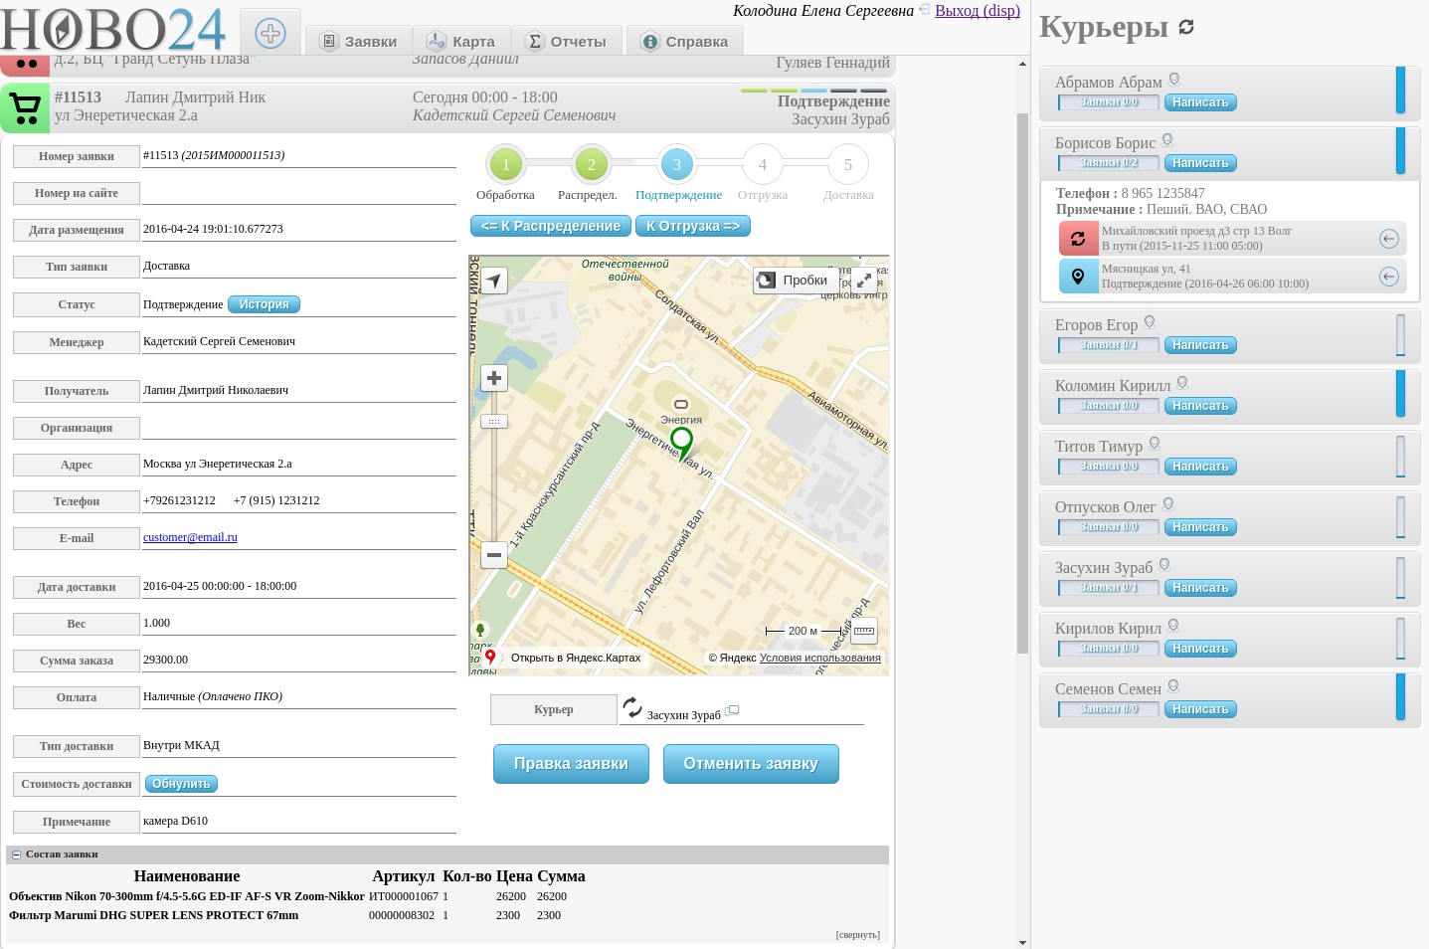This screenshot has height=949, width=1429.
Task: Open the Справка tab
Action: pyautogui.click(x=685, y=41)
